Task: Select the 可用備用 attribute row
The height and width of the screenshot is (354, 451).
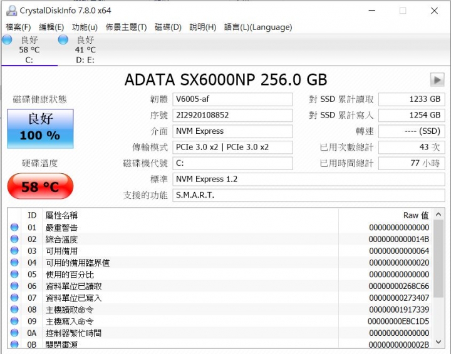Action: tap(220, 251)
